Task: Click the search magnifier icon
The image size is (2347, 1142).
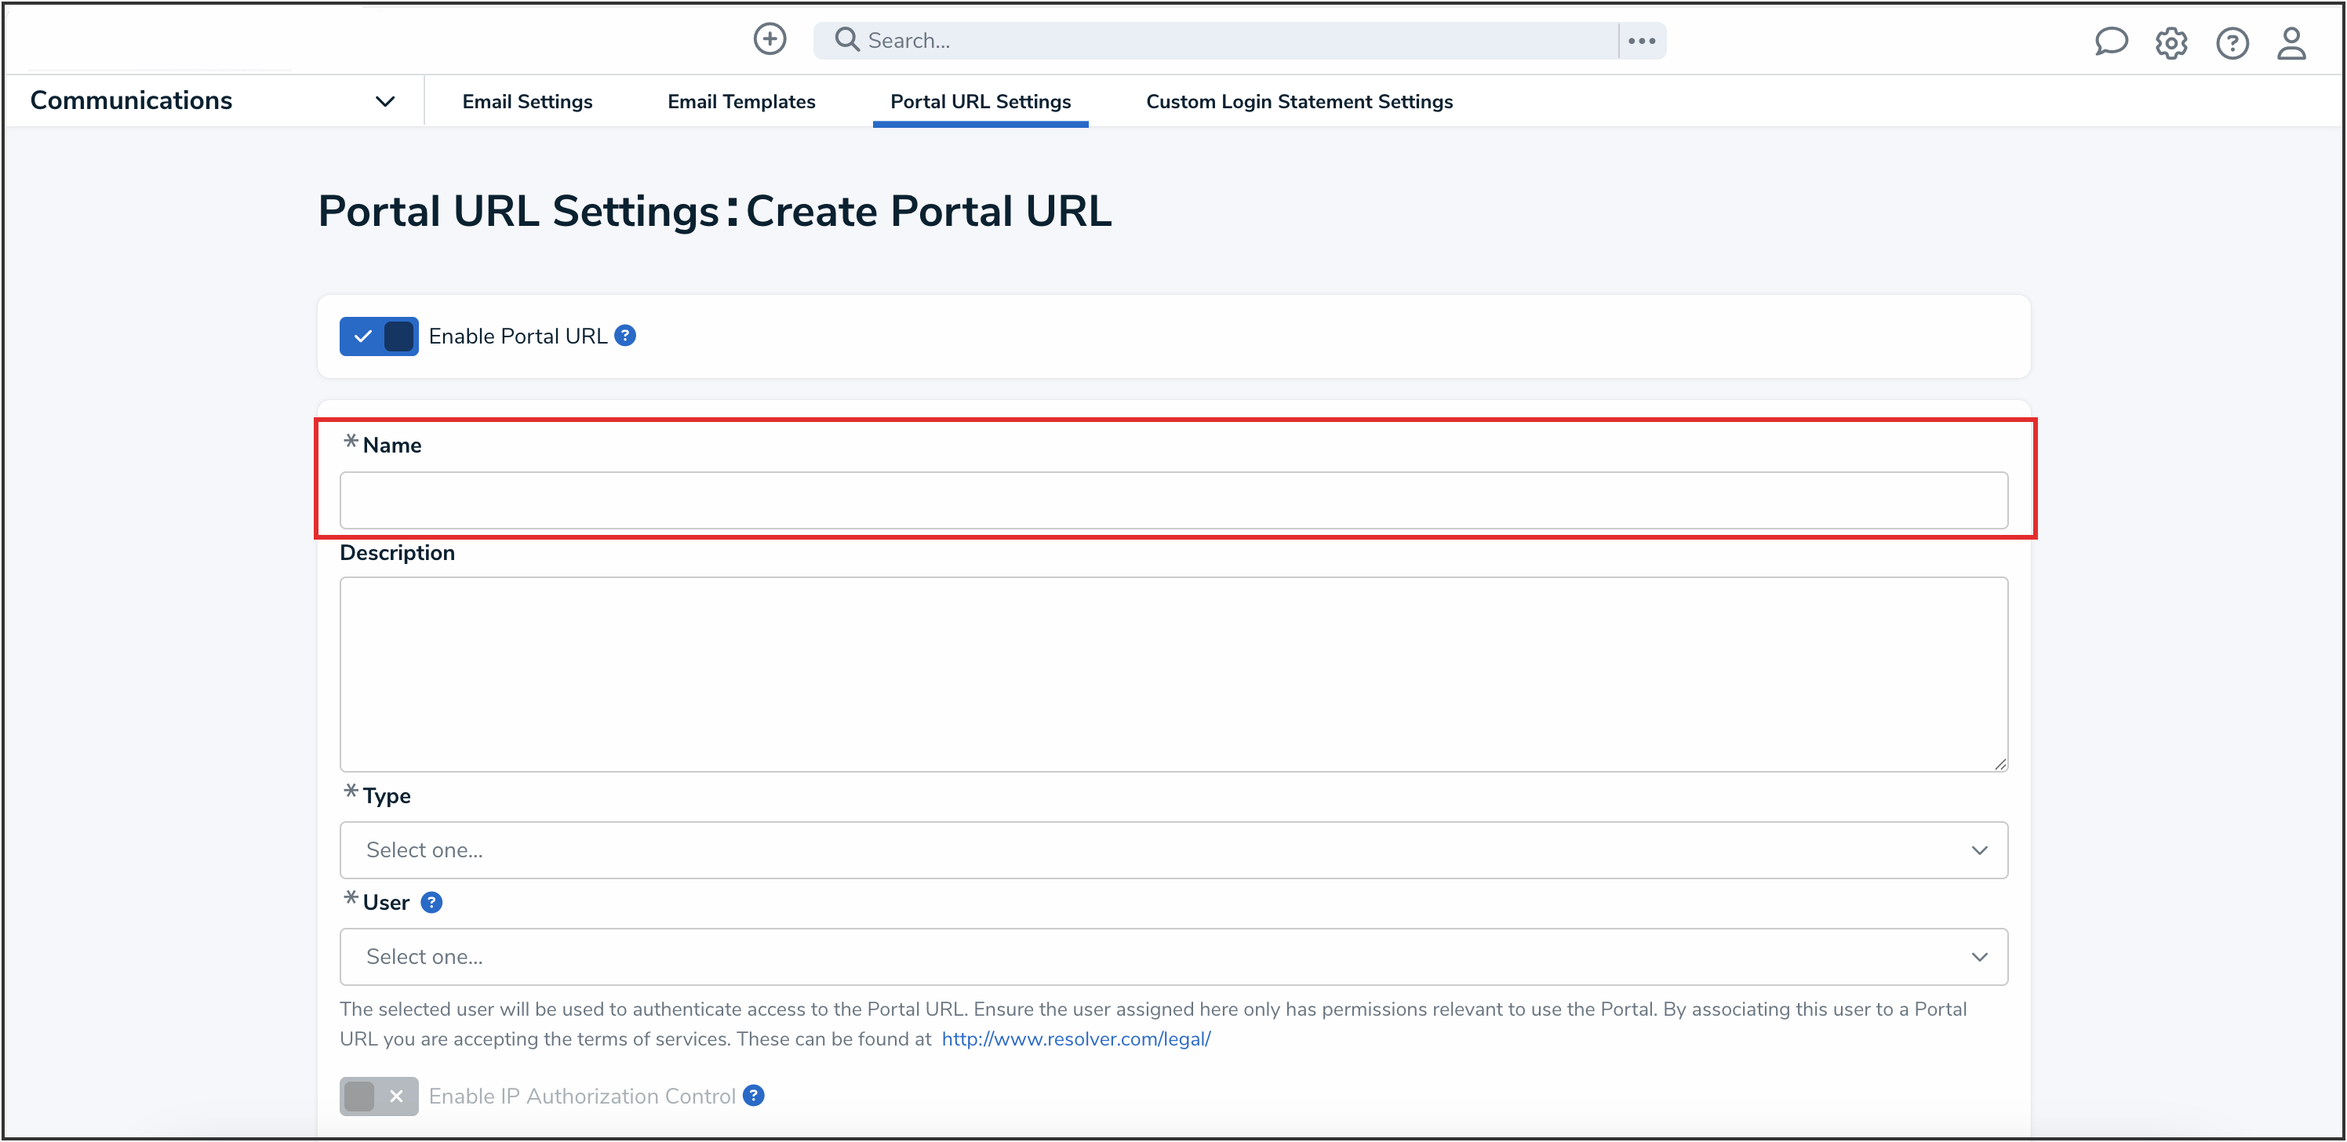Action: (x=846, y=39)
